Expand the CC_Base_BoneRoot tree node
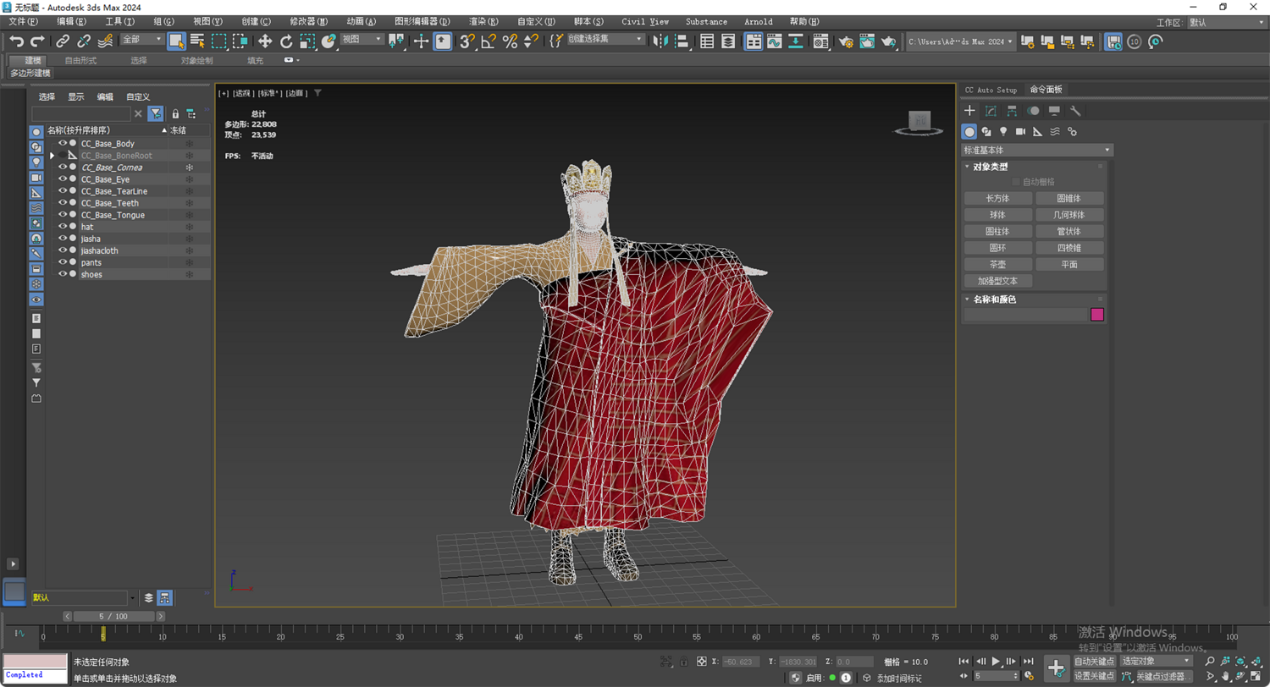This screenshot has height=687, width=1270. [52, 156]
